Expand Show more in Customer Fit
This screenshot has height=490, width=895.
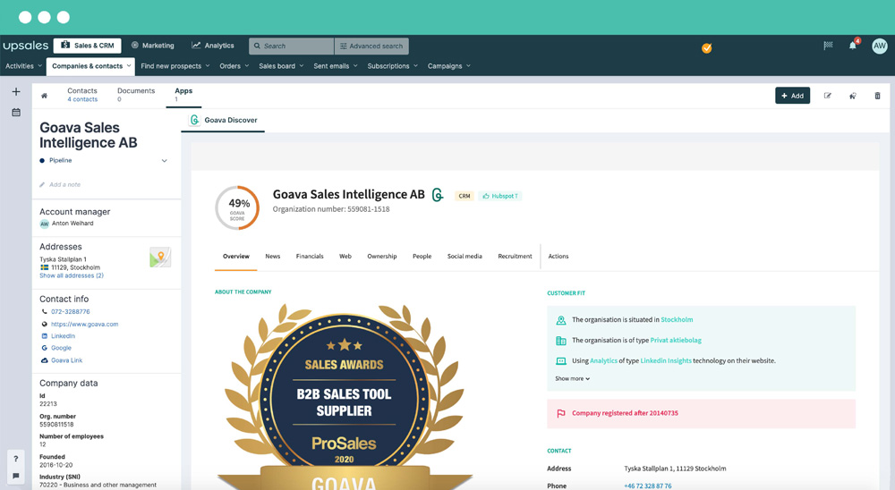pos(573,379)
